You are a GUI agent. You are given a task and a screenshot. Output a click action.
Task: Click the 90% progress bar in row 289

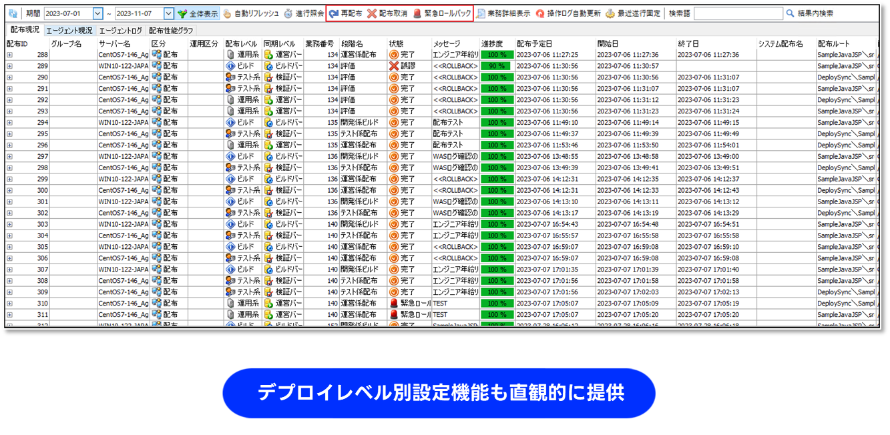point(495,66)
